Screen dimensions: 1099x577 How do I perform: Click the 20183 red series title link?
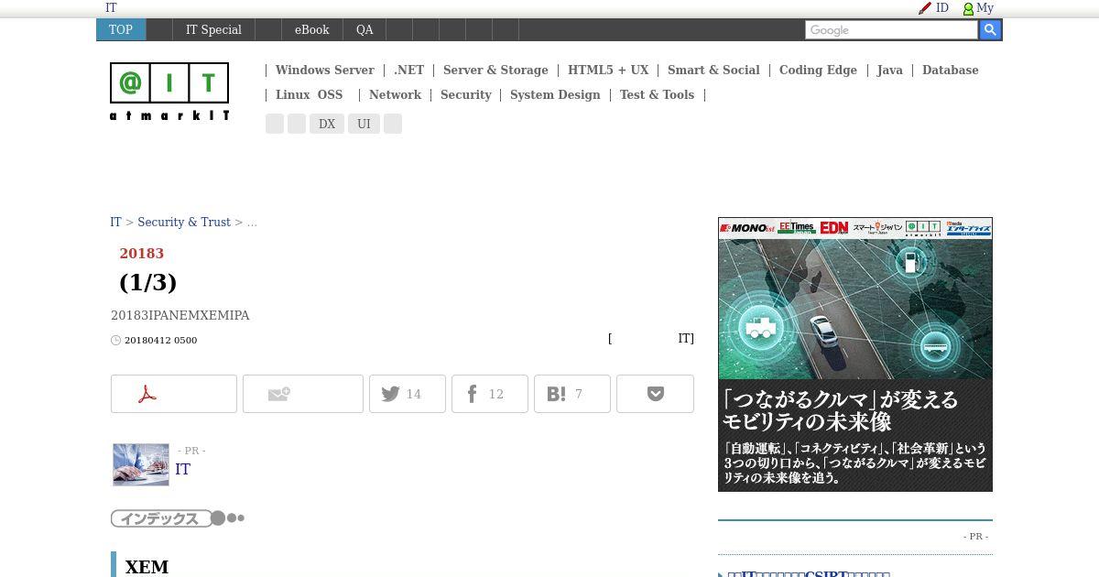(x=142, y=254)
